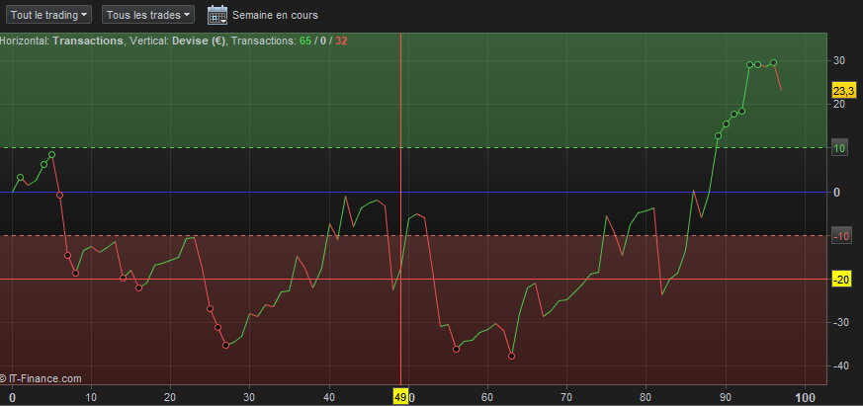Click the 30 value on the vertical axis
Image resolution: width=863 pixels, height=406 pixels.
839,60
